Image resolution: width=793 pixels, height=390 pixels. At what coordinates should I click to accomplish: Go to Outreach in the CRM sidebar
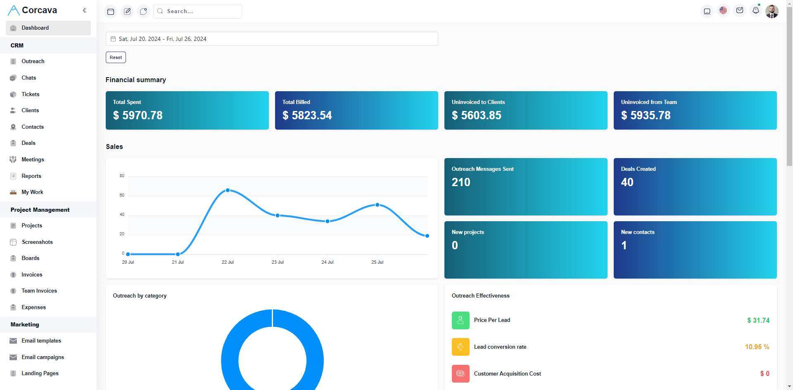(x=33, y=61)
